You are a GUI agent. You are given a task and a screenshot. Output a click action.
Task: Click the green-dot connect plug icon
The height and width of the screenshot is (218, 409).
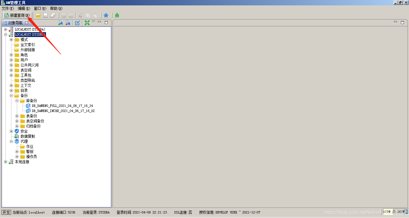pos(60,23)
